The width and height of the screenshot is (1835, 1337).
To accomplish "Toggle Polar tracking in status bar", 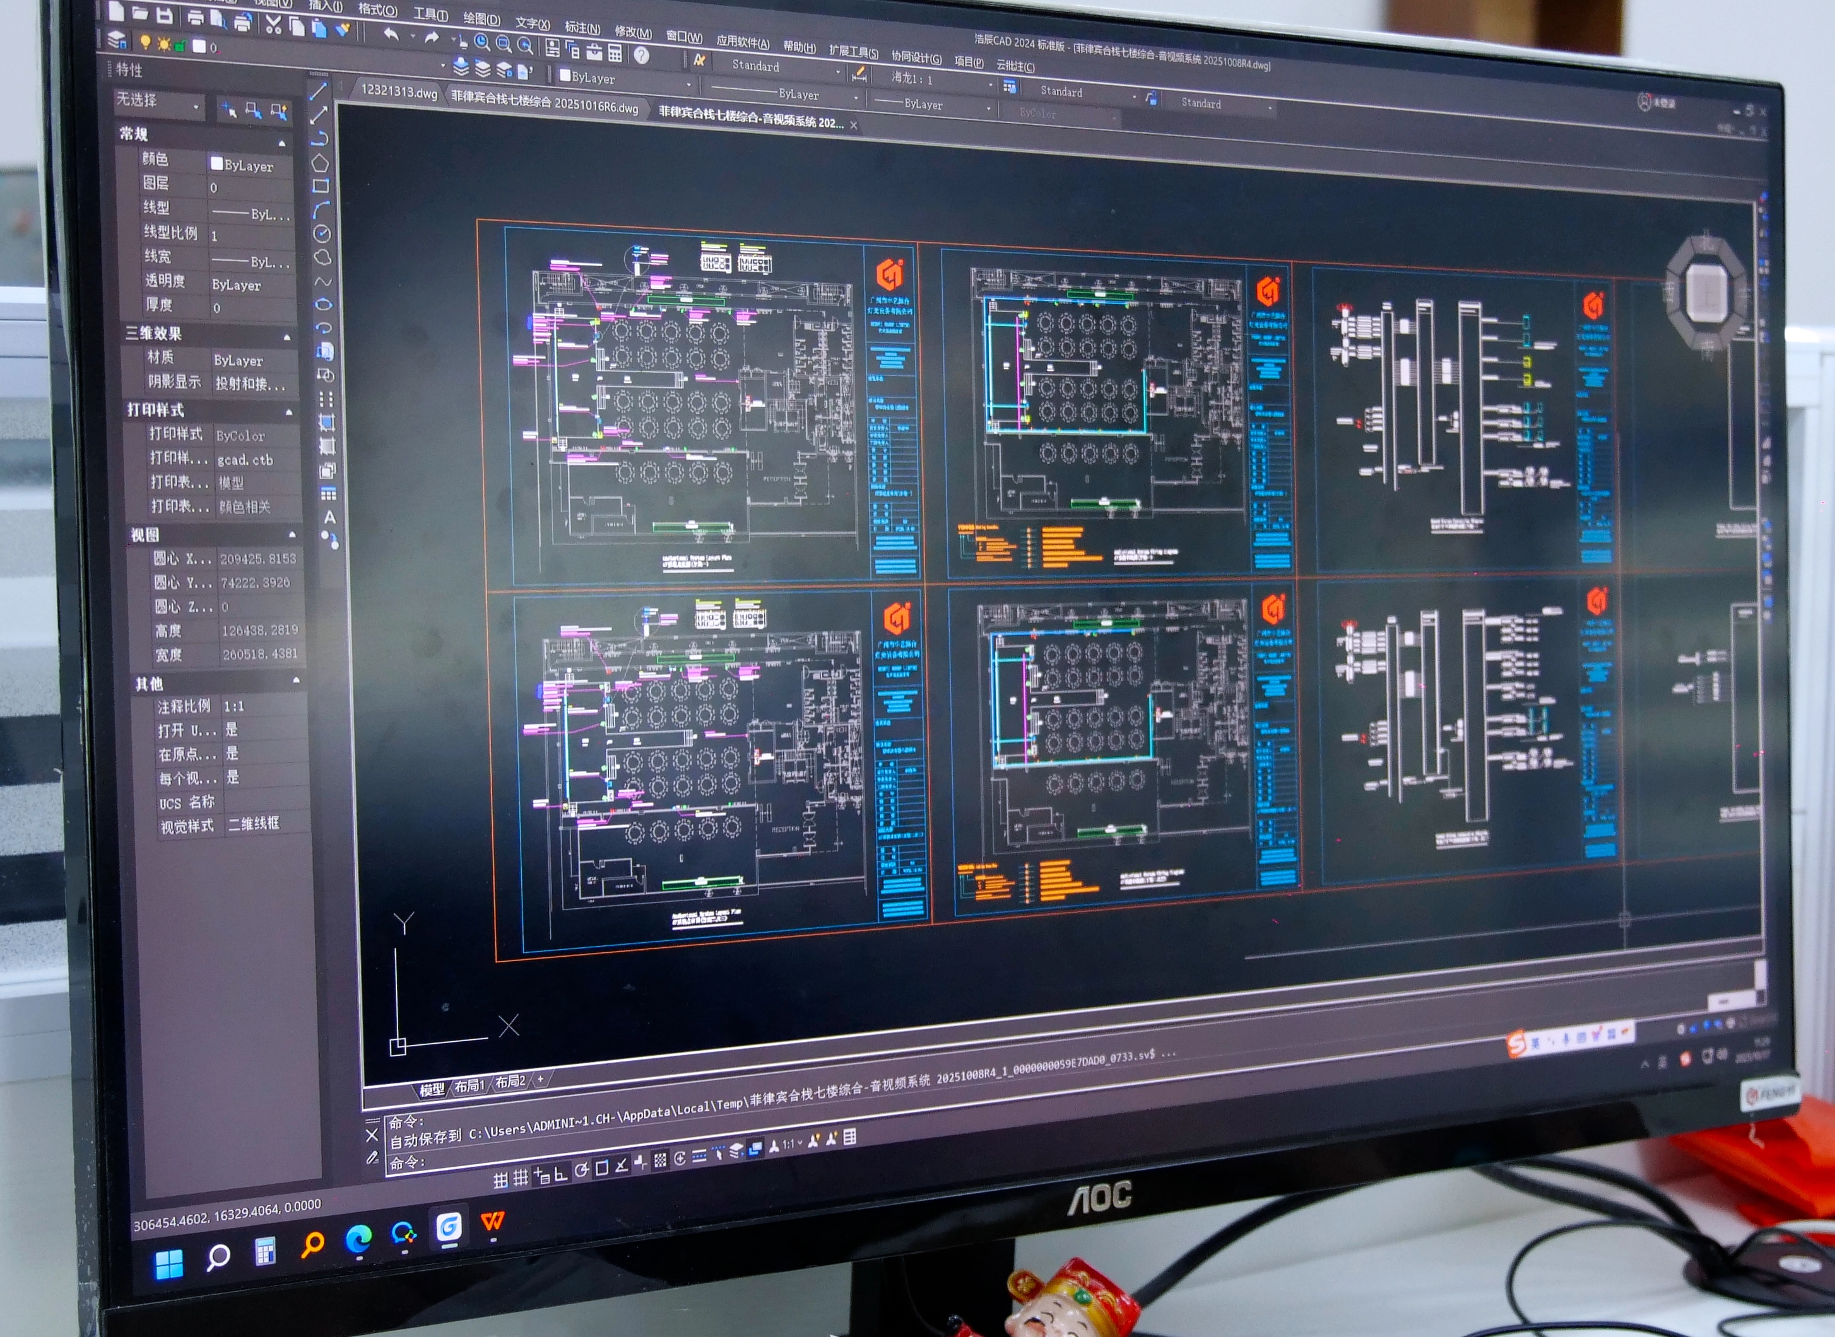I will [581, 1171].
